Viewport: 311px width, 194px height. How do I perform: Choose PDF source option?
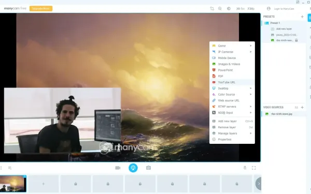pos(232,76)
